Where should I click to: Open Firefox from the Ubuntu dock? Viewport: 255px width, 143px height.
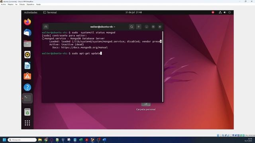click(x=27, y=22)
